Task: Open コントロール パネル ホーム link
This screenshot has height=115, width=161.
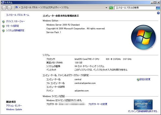Action: coord(17,15)
